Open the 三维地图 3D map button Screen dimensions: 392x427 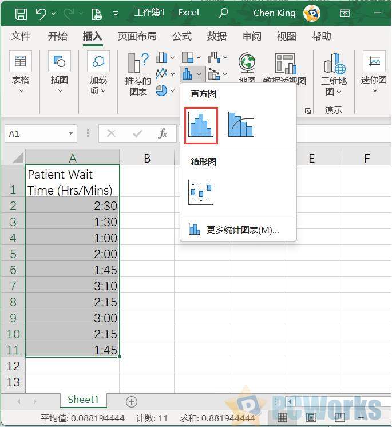tap(334, 74)
